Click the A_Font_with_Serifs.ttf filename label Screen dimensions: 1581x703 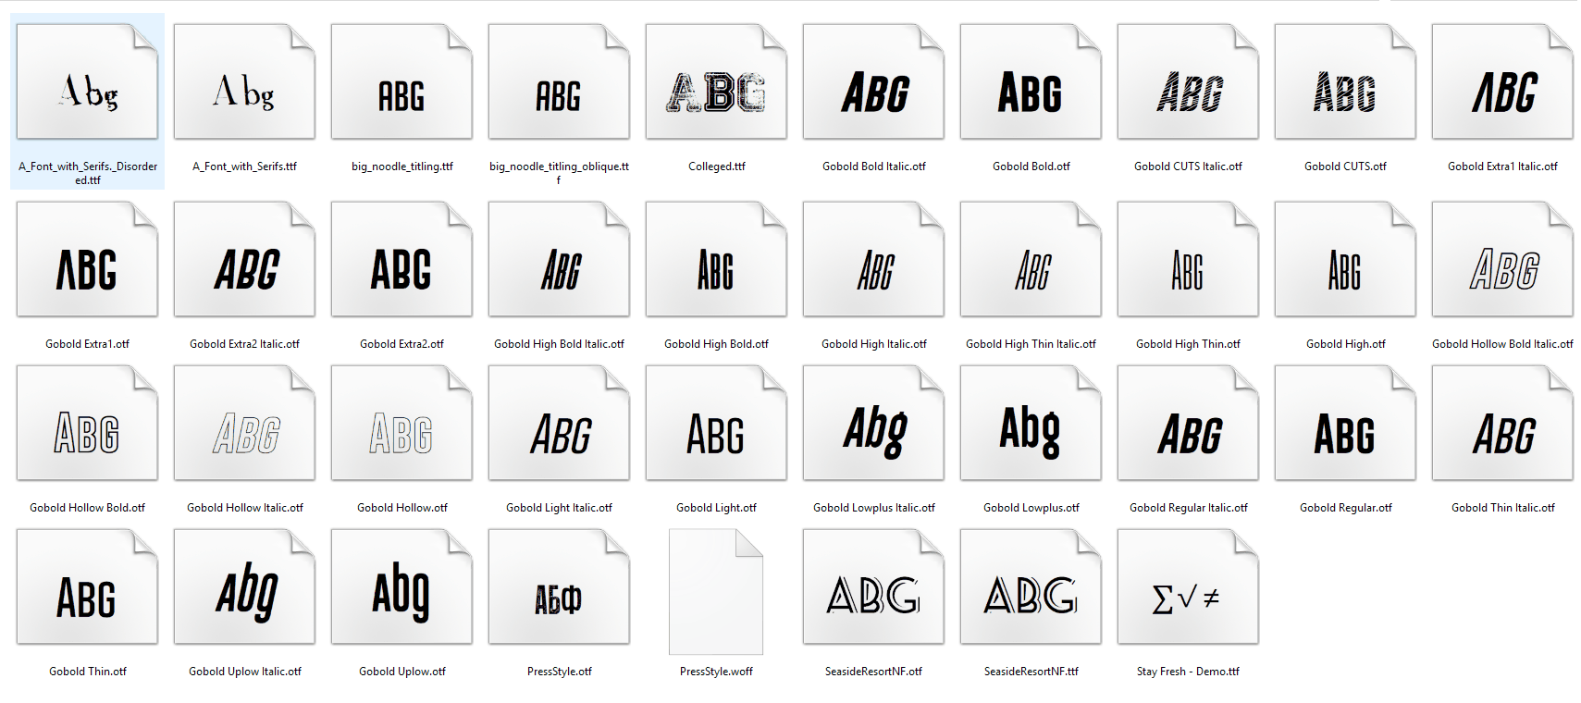pyautogui.click(x=244, y=166)
